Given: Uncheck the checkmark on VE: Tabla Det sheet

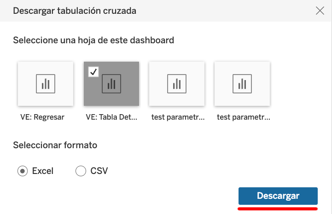Looking at the screenshot, I should coord(93,72).
